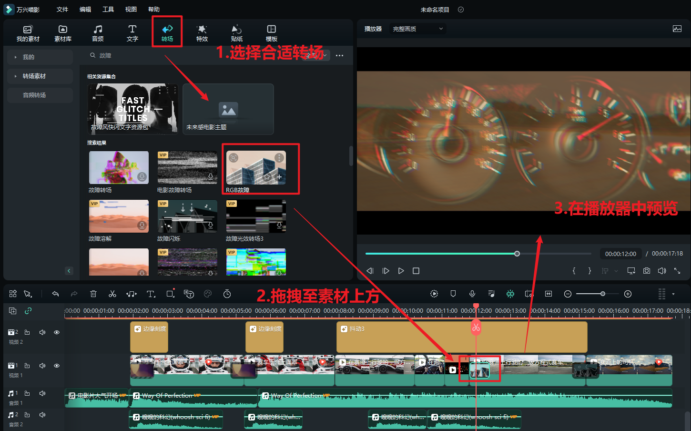Lock the 视频 1 track
This screenshot has width=691, height=431.
point(27,366)
